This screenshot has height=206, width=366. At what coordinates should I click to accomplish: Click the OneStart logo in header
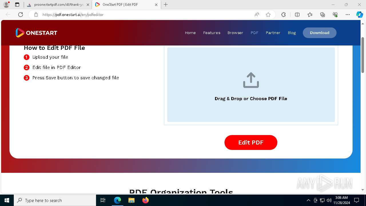pyautogui.click(x=36, y=33)
